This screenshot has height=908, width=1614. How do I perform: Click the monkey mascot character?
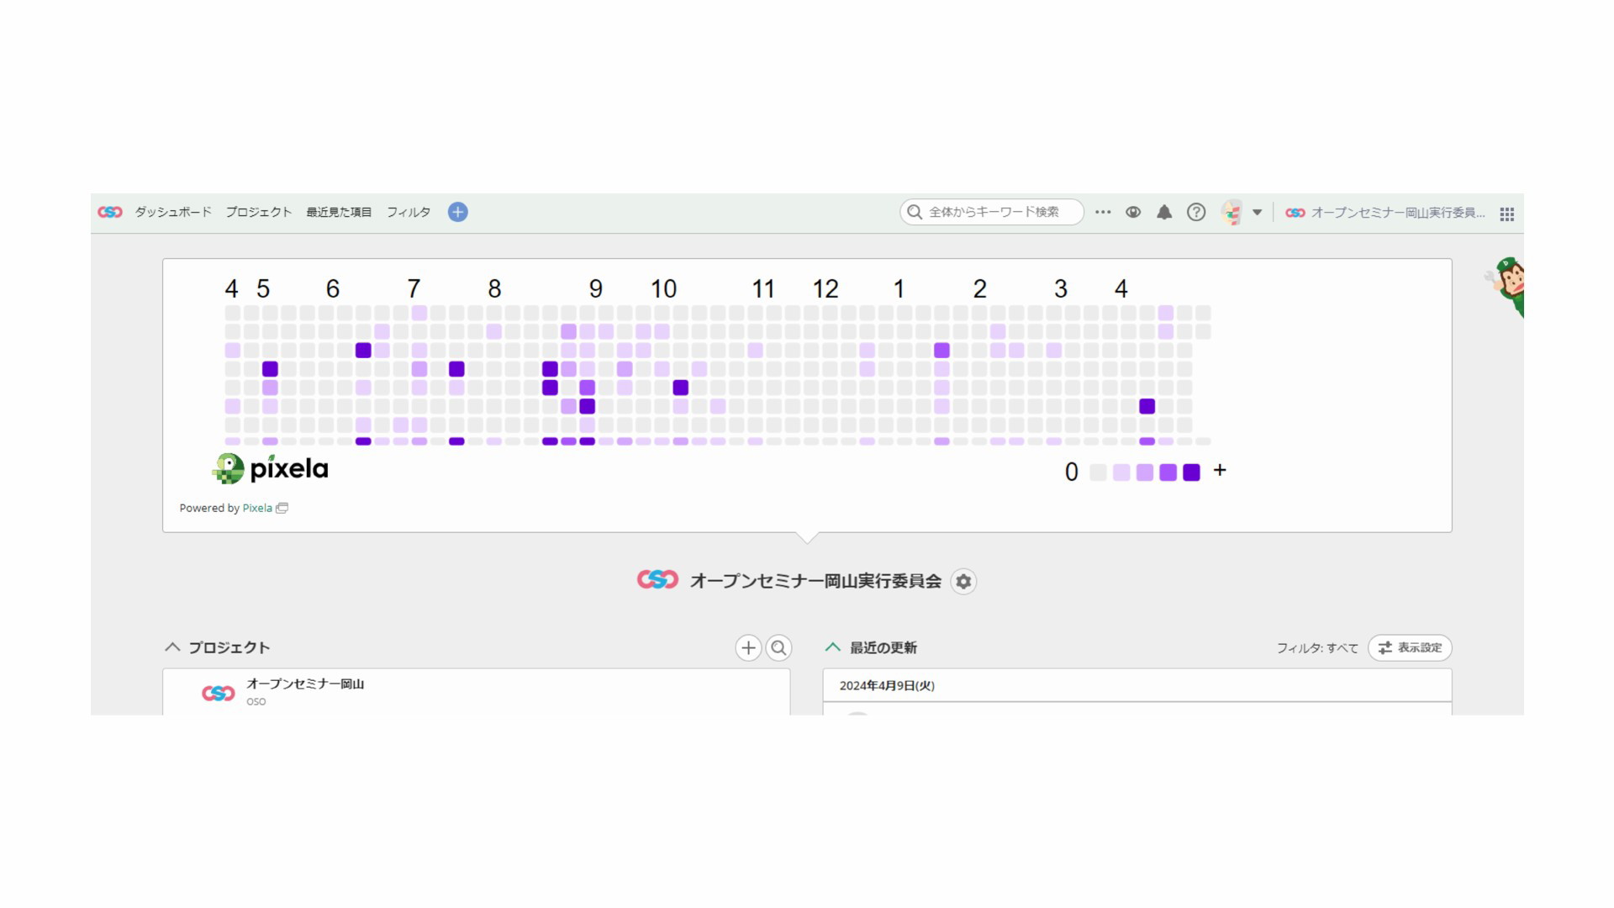pos(1506,286)
